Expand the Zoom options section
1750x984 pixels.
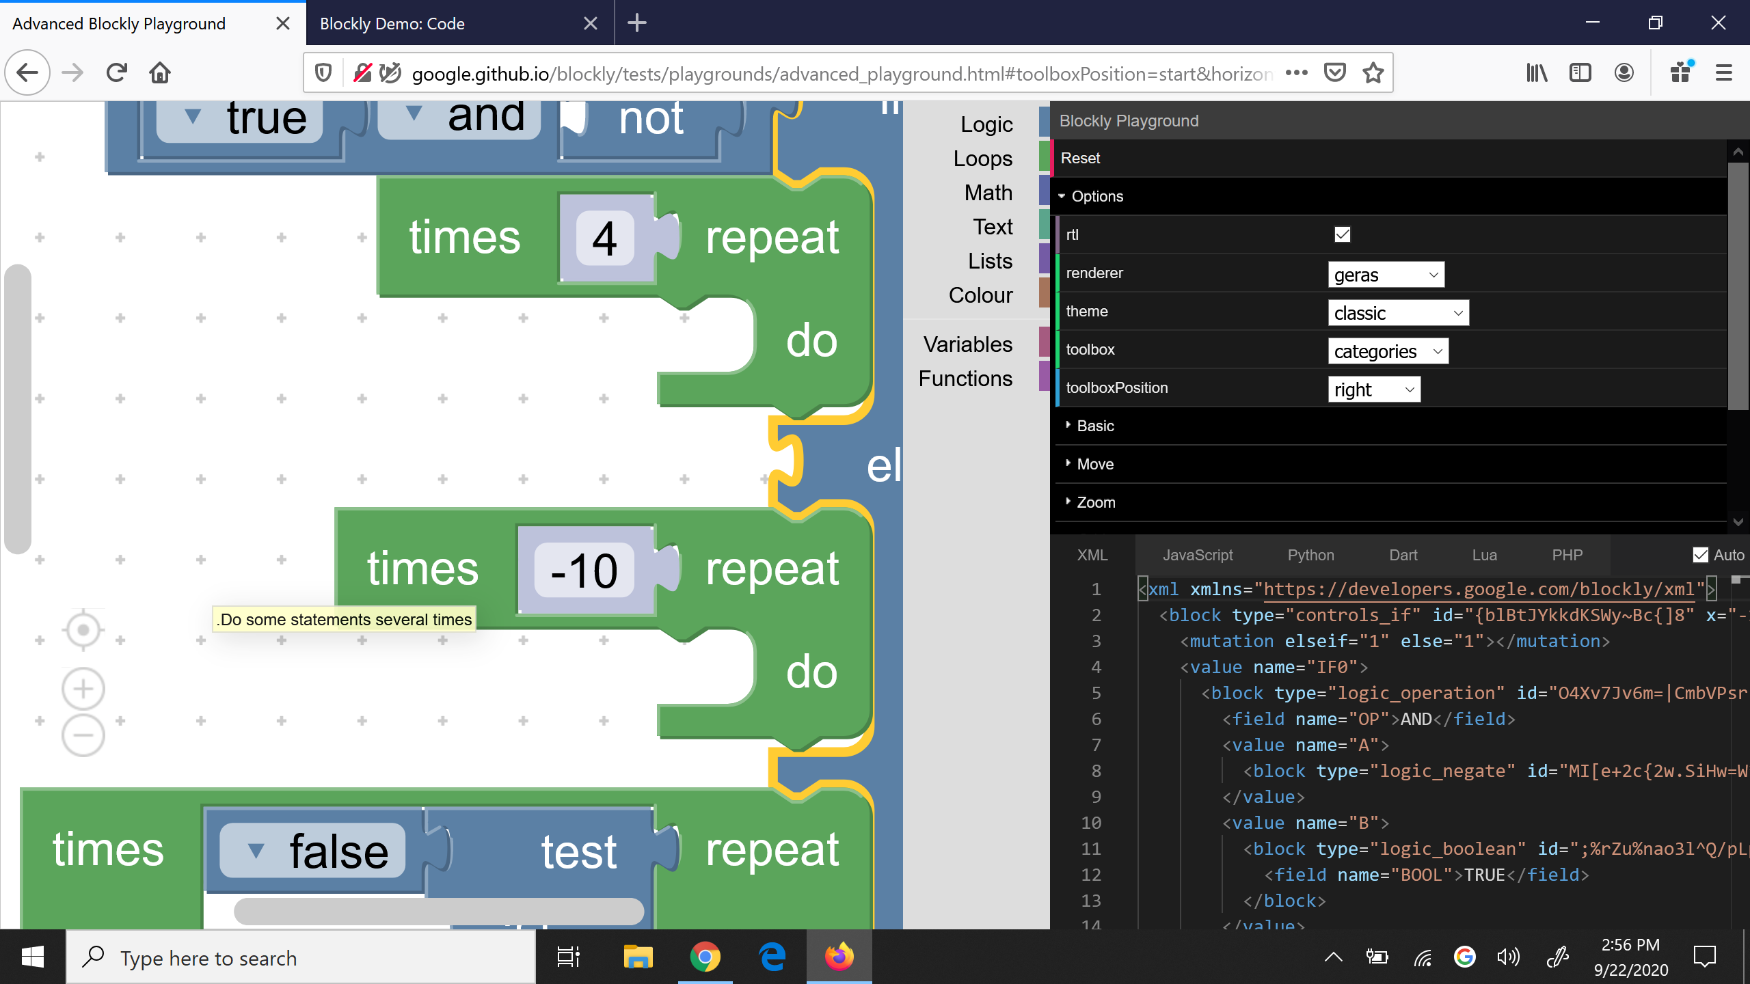tap(1096, 502)
